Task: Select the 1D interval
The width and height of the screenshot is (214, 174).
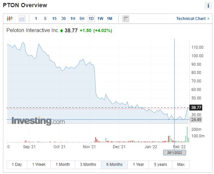Action: 91,19
